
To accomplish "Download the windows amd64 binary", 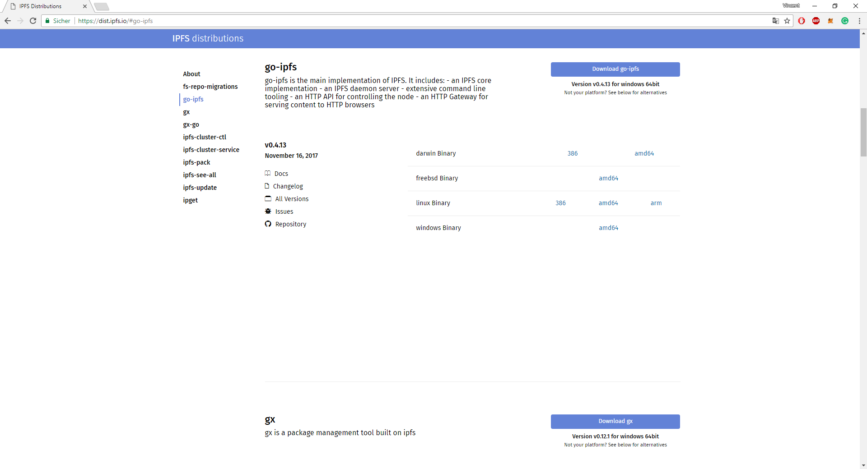I will pos(609,228).
